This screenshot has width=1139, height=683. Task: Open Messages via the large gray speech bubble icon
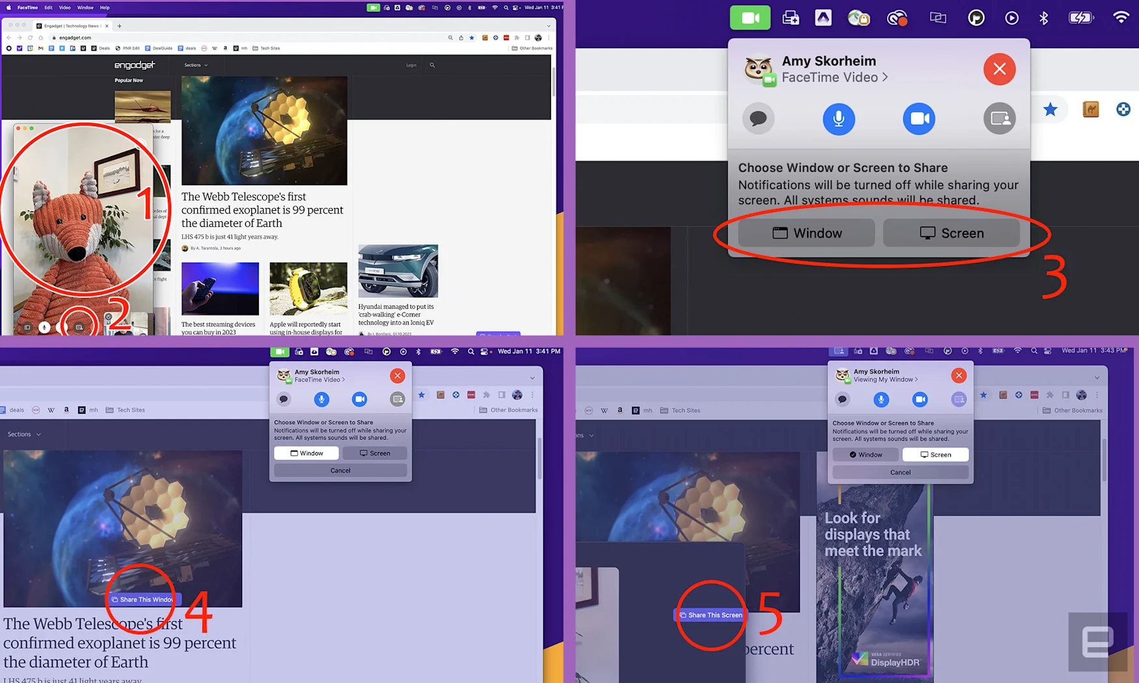coord(758,119)
